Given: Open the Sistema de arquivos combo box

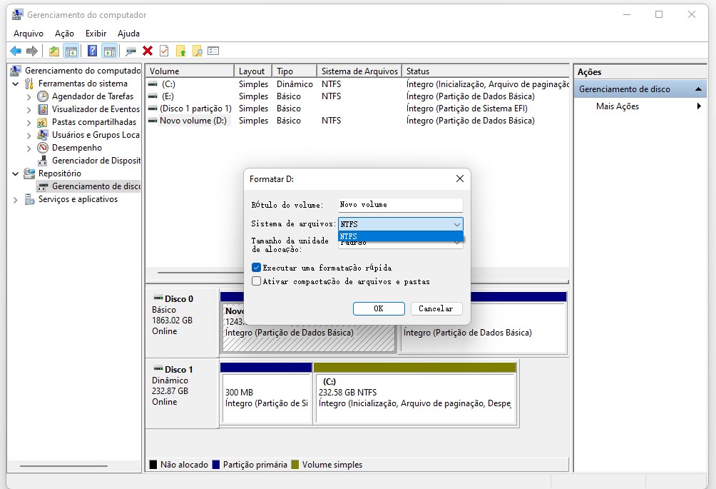Looking at the screenshot, I should pyautogui.click(x=400, y=224).
